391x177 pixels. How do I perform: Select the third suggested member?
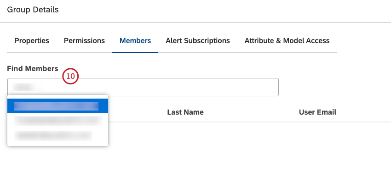57,135
